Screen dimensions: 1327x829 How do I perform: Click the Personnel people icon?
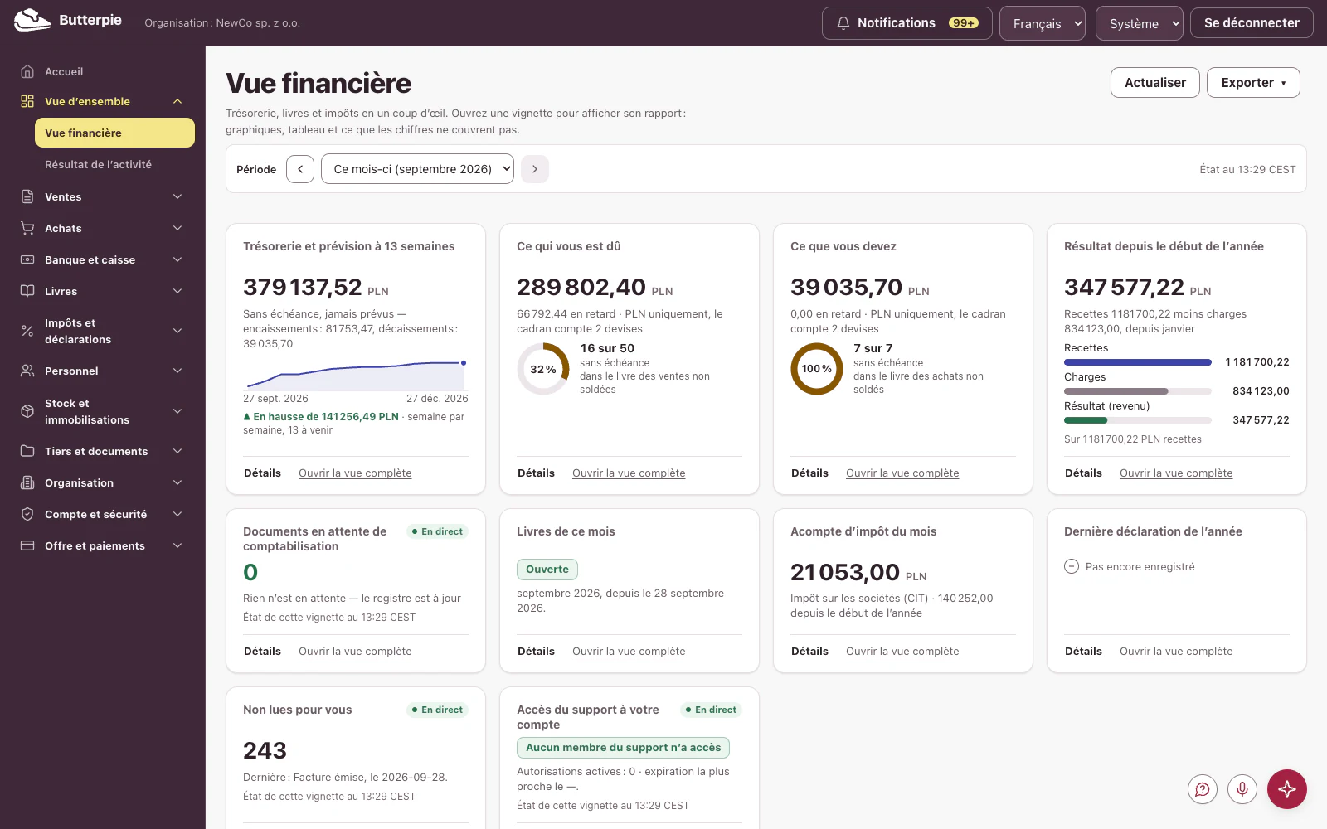(27, 371)
